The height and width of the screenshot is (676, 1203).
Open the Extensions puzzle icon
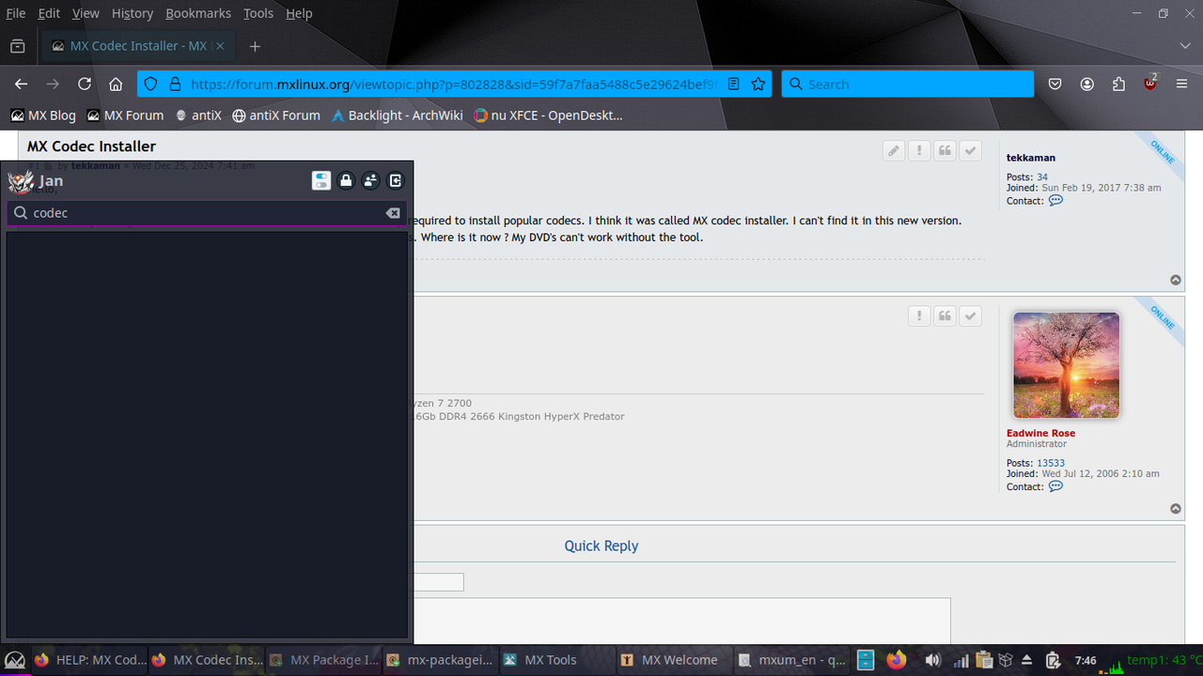point(1118,84)
